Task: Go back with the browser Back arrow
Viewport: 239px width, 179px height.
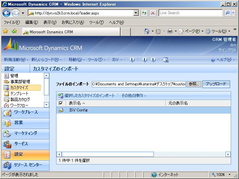Action: pyautogui.click(x=6, y=13)
